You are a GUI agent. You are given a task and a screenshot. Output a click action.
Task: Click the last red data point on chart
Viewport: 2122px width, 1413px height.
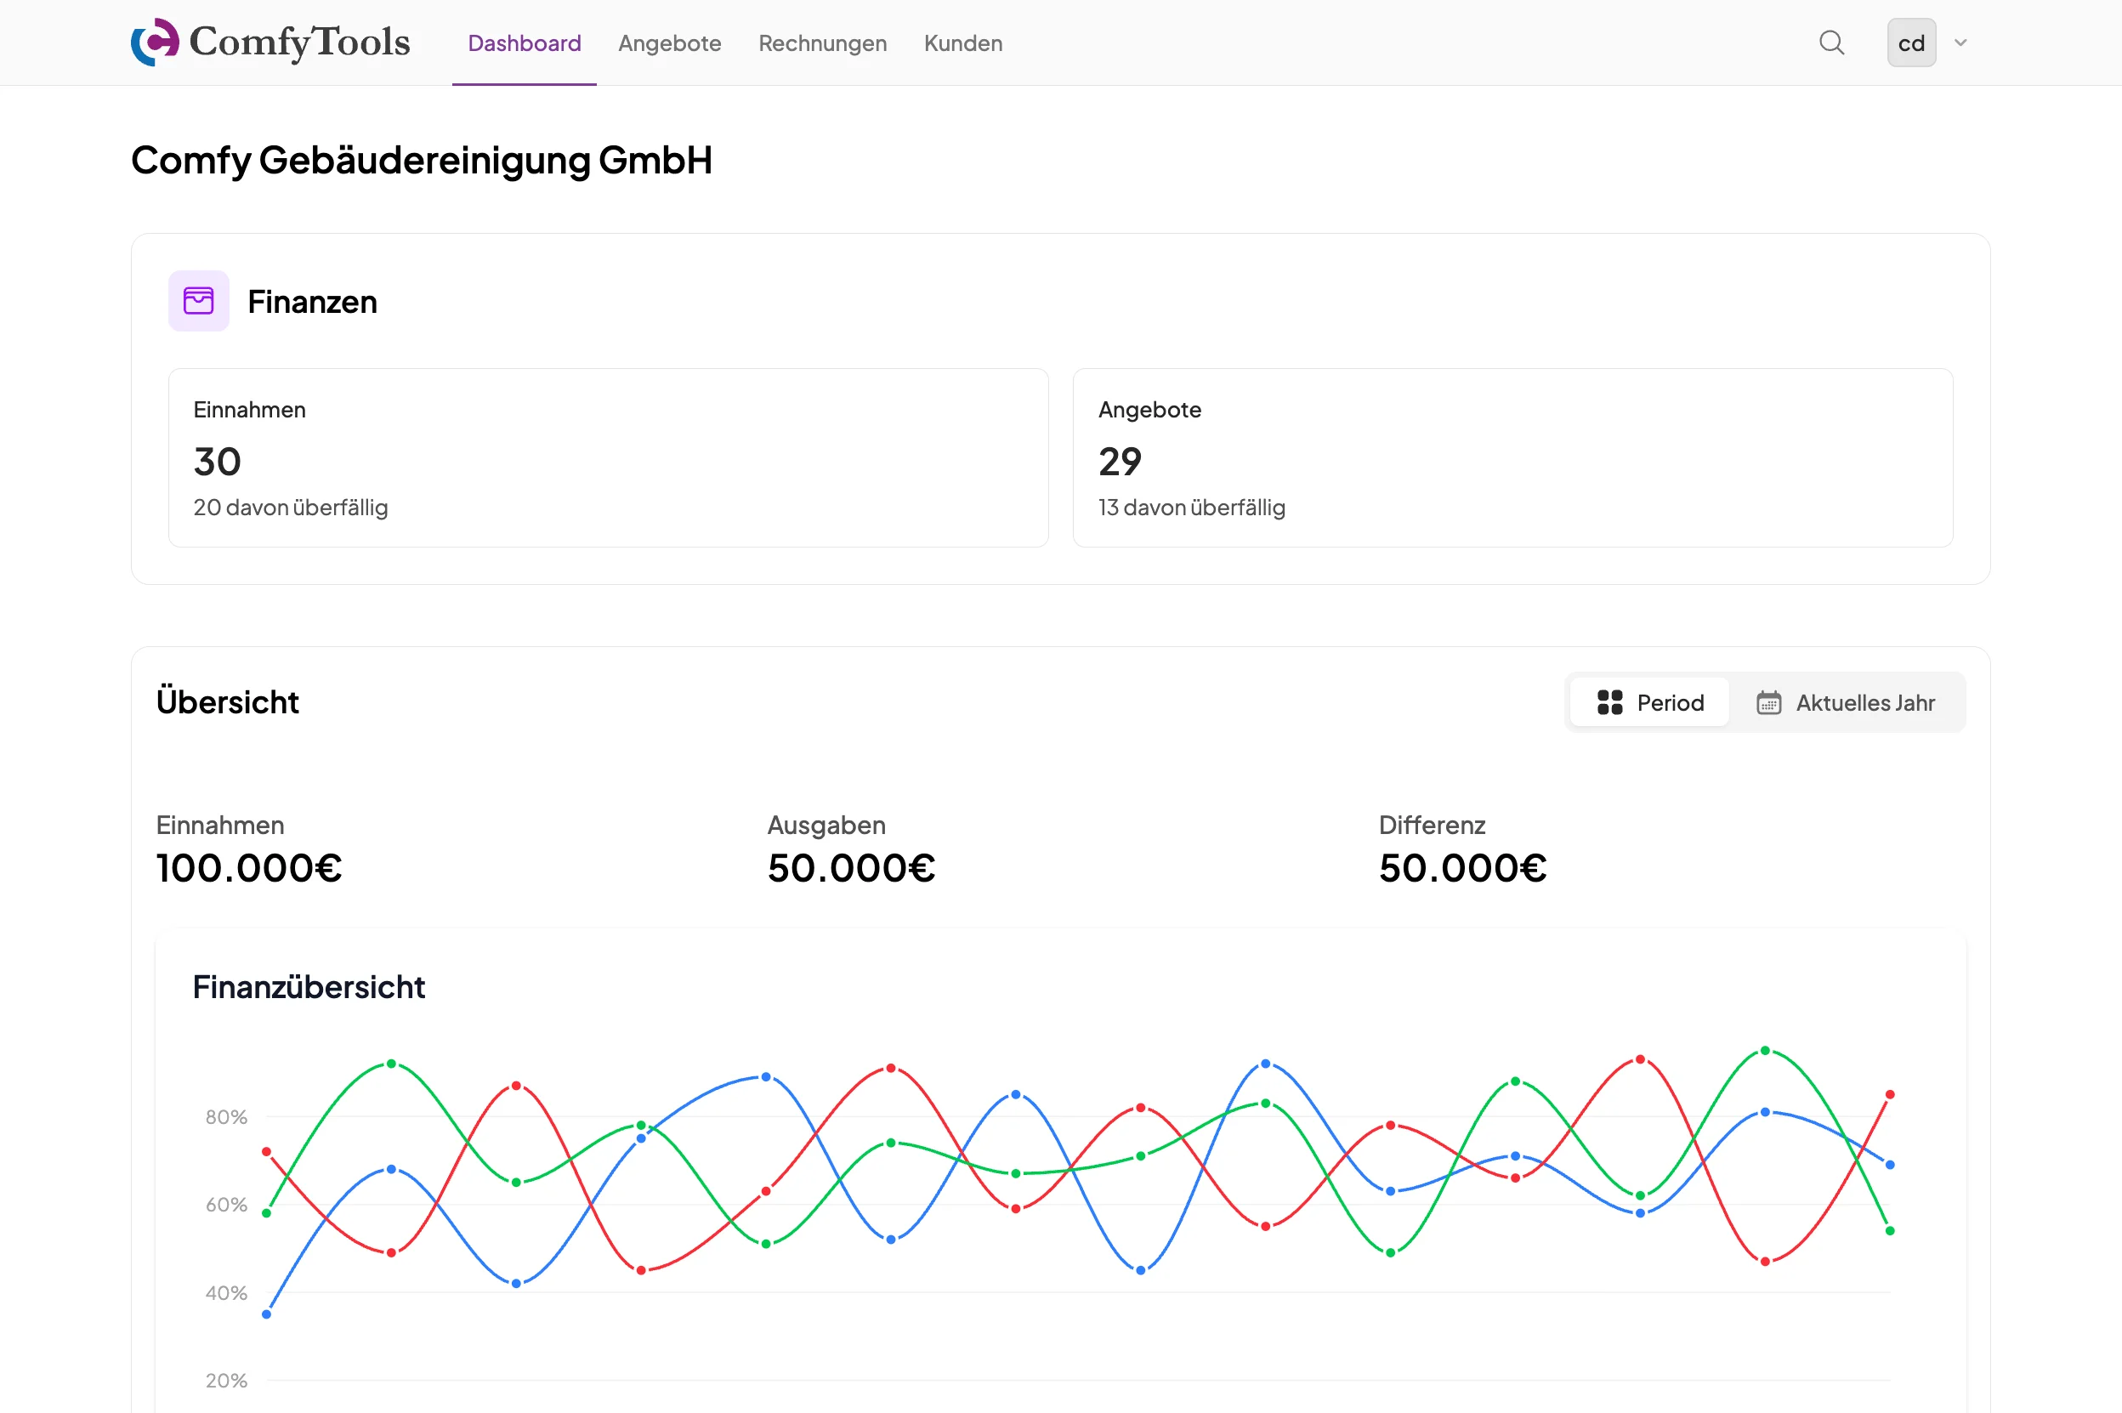coord(1890,1094)
